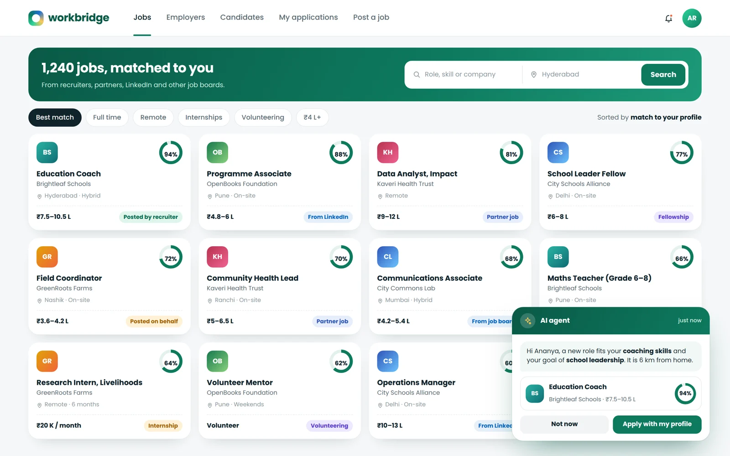Go to the Candidates tab

pyautogui.click(x=242, y=17)
